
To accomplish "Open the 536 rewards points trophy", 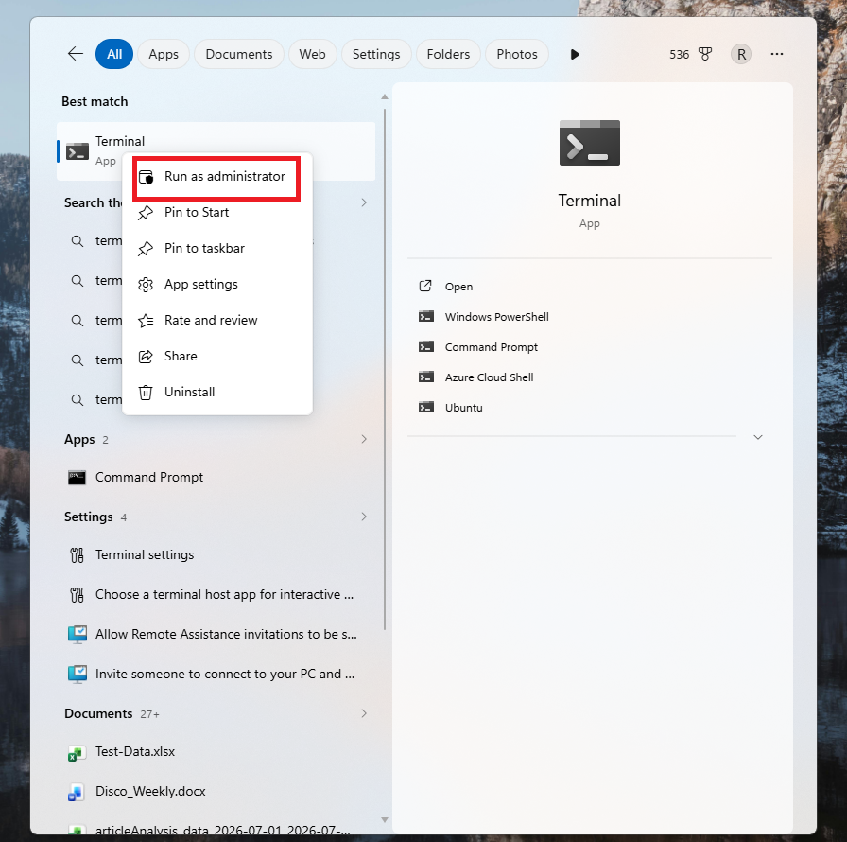I will point(690,54).
